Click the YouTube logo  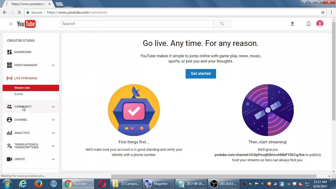(x=26, y=24)
